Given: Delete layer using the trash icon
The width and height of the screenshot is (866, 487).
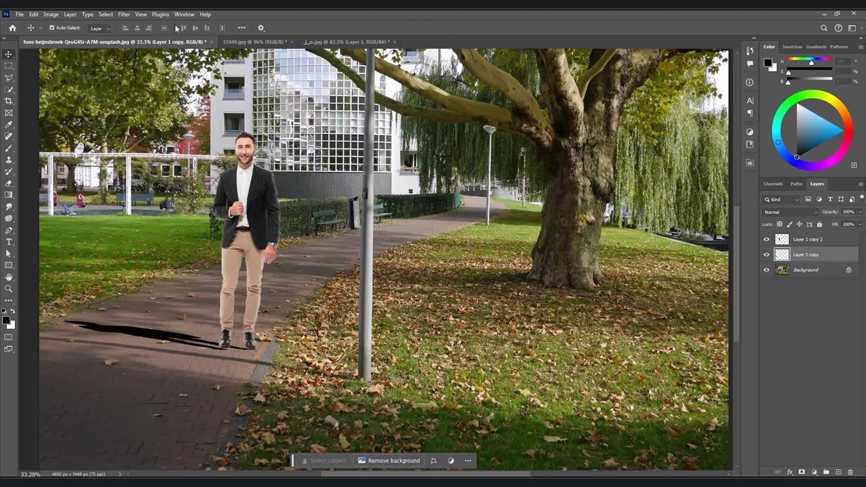Looking at the screenshot, I should point(850,472).
